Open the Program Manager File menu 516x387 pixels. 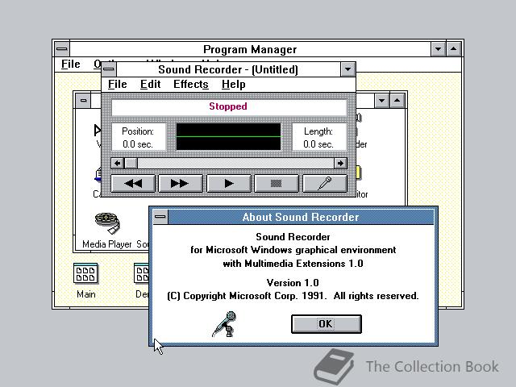71,64
